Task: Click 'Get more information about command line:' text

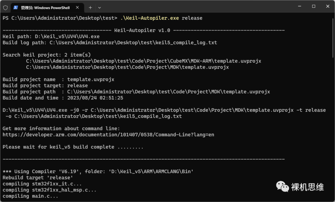Action: point(61,128)
